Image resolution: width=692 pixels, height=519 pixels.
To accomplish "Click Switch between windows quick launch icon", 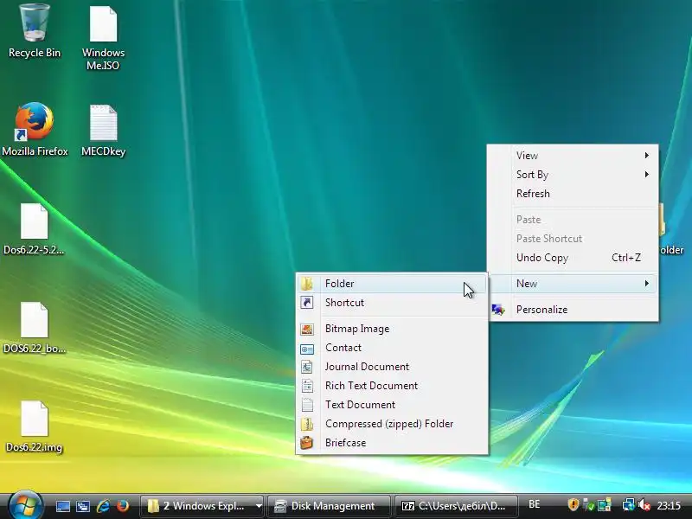I will coord(82,506).
